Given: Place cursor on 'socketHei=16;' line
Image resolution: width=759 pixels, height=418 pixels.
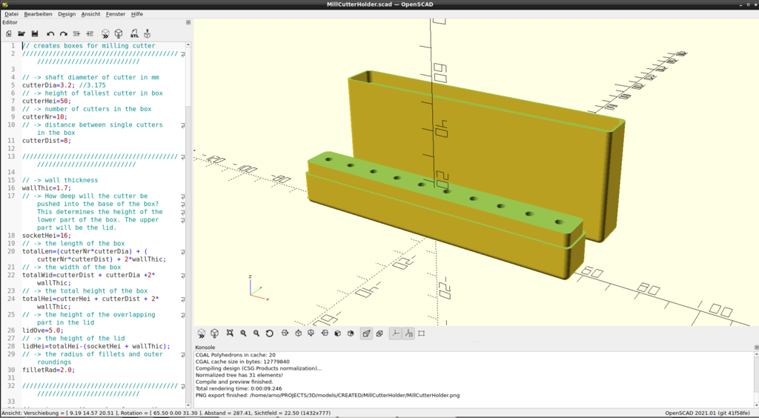Looking at the screenshot, I should (47, 235).
